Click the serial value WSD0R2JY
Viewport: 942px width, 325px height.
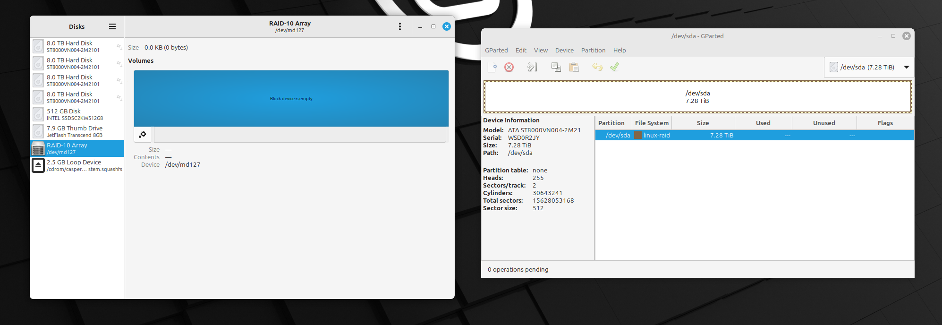pos(524,137)
